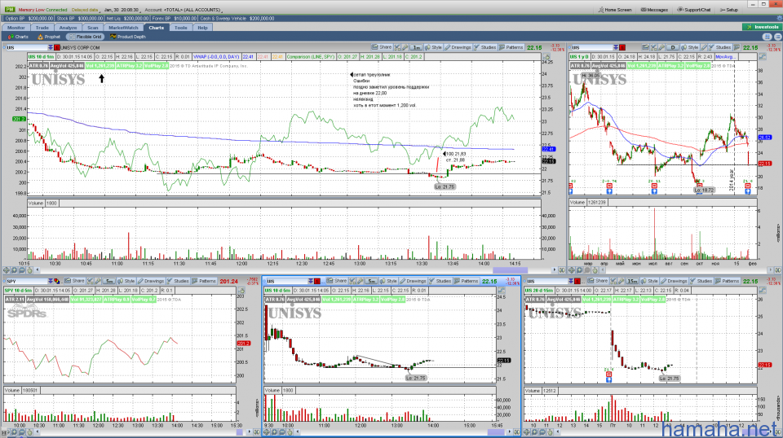Click the symbol field of the main UIS chart
Viewport: 783px width, 438px height.
coord(26,47)
